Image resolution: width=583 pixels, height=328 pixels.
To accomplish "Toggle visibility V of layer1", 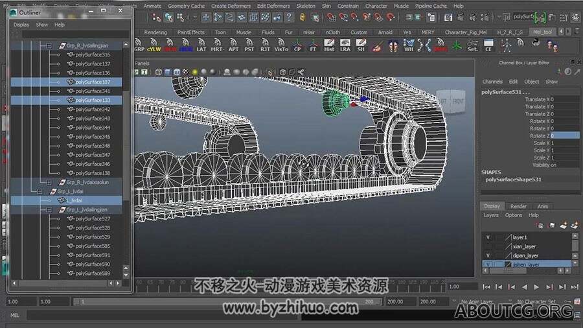I will [488, 237].
